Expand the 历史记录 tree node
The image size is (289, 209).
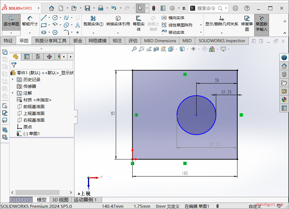click(x=13, y=79)
